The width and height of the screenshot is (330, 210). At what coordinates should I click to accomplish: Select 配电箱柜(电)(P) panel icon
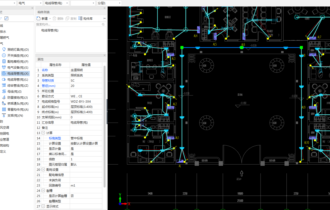[4, 61]
